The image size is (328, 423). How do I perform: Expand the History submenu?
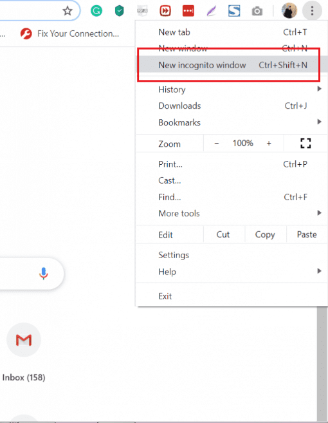click(232, 89)
